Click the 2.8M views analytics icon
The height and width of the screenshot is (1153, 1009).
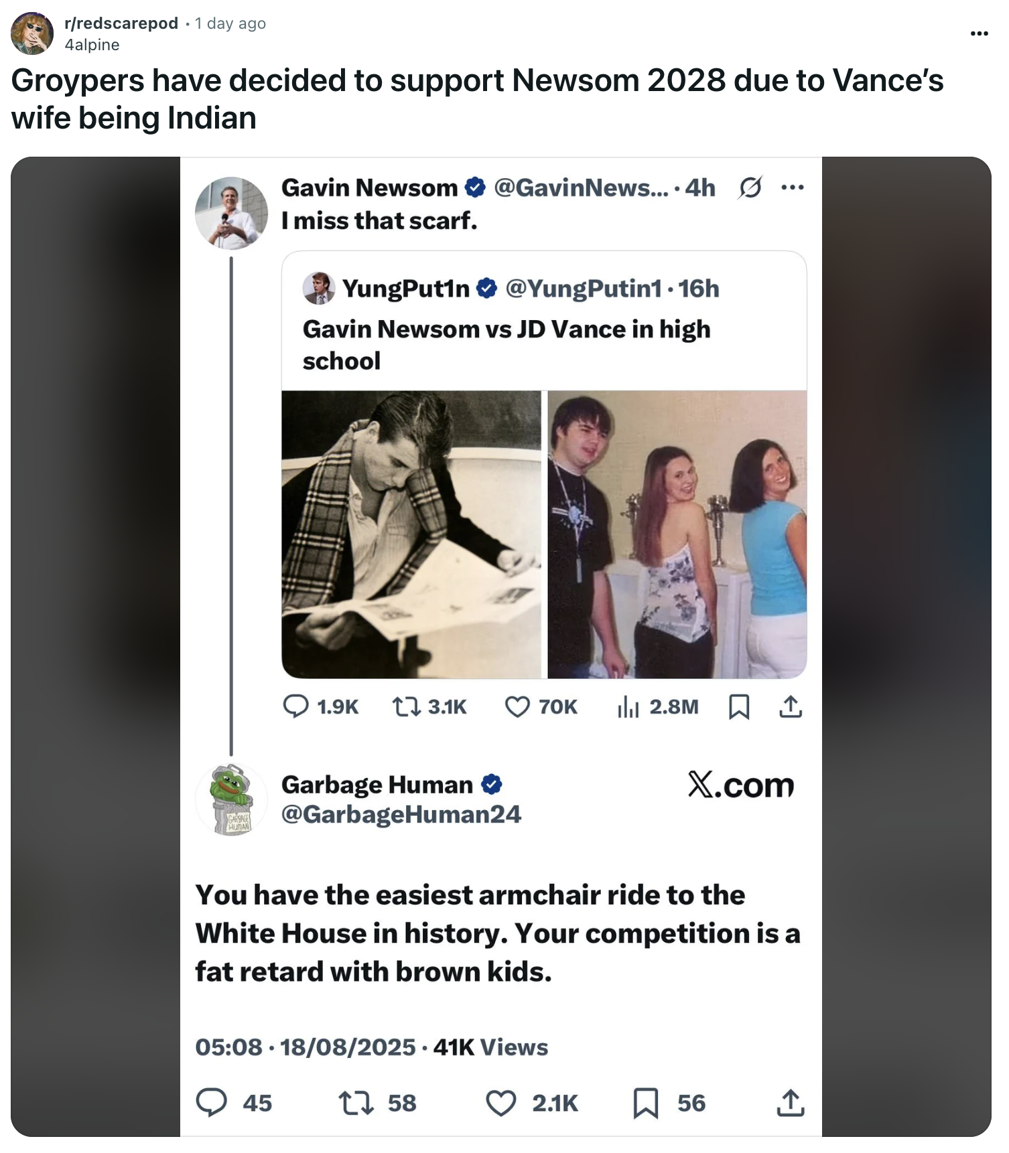coord(628,706)
